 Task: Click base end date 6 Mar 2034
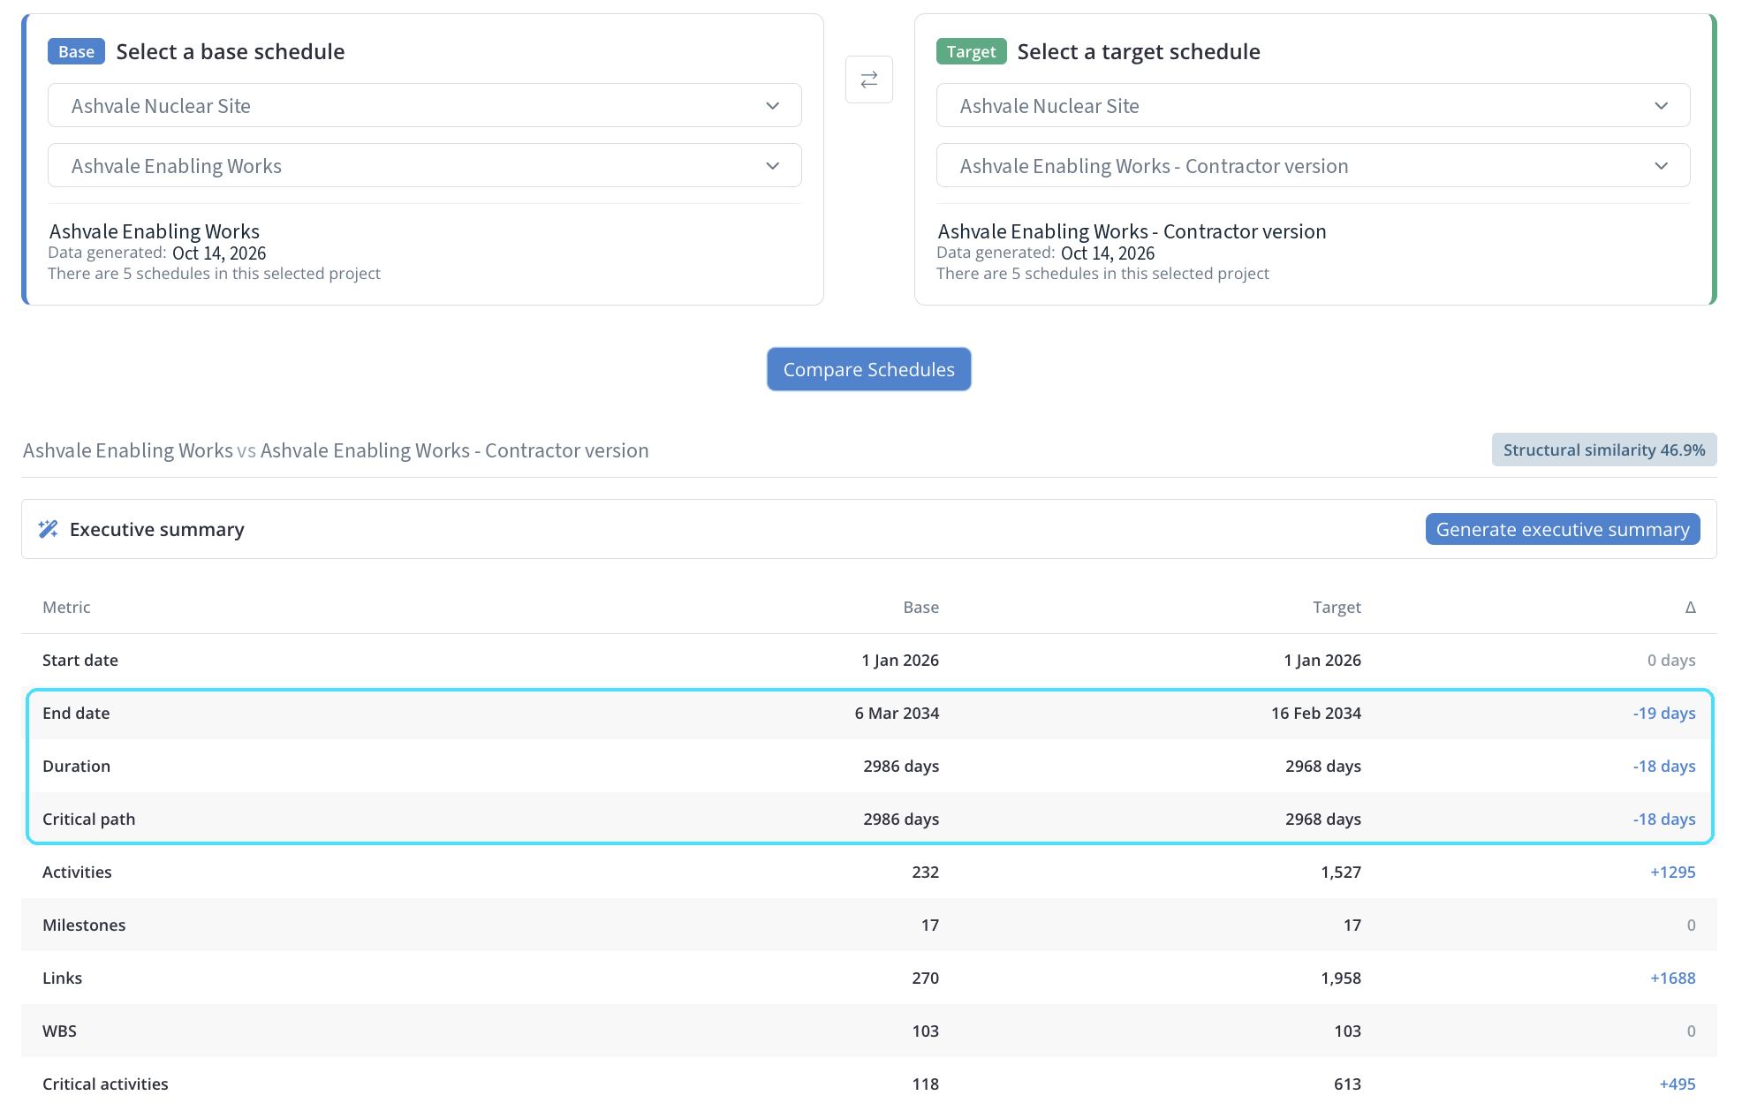tap(897, 713)
